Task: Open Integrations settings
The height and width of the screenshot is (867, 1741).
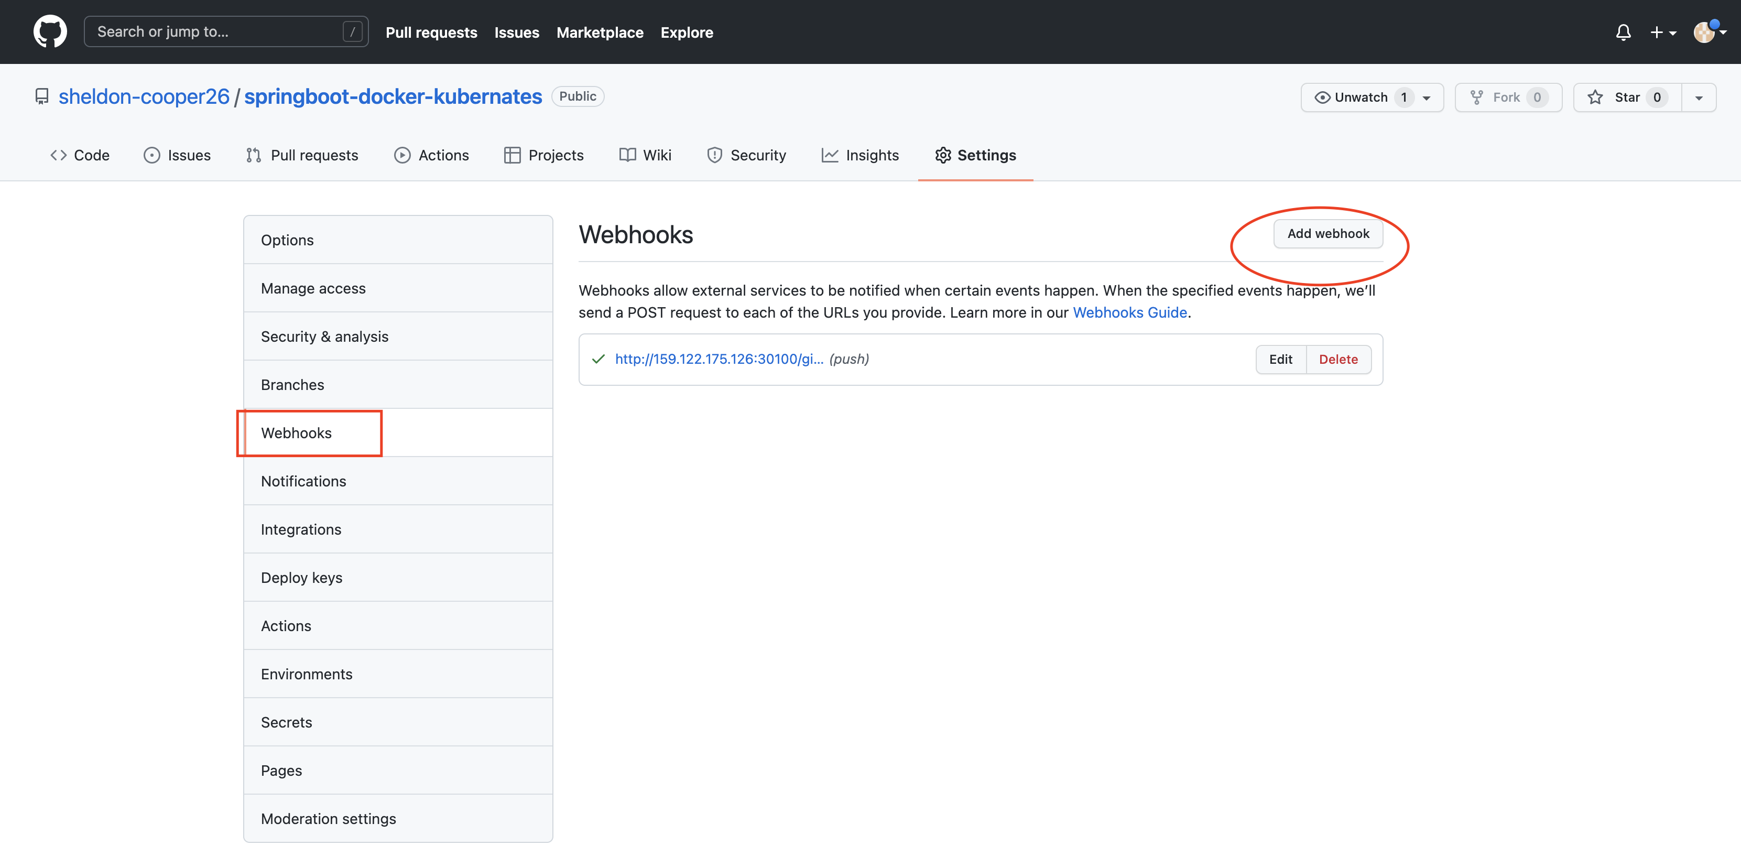Action: point(398,529)
